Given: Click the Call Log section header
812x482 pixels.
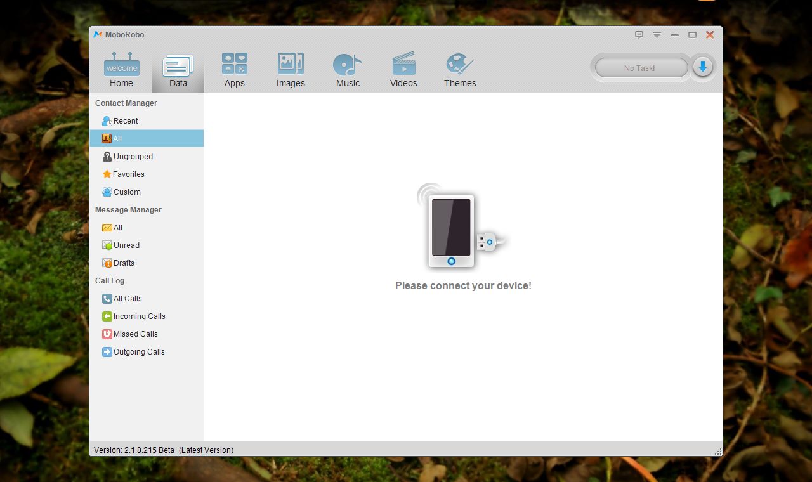Looking at the screenshot, I should point(110,280).
